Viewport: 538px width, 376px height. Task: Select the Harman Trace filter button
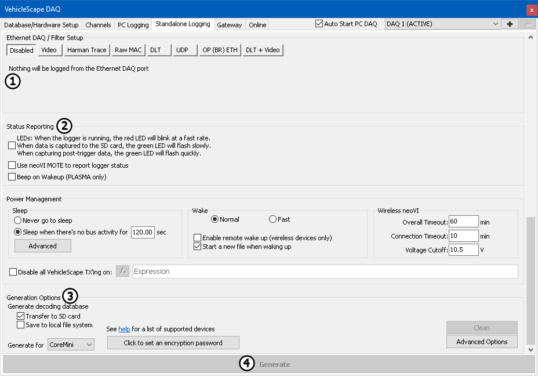click(86, 50)
